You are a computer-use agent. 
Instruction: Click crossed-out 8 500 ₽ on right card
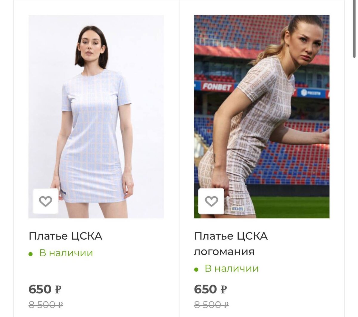[212, 305]
